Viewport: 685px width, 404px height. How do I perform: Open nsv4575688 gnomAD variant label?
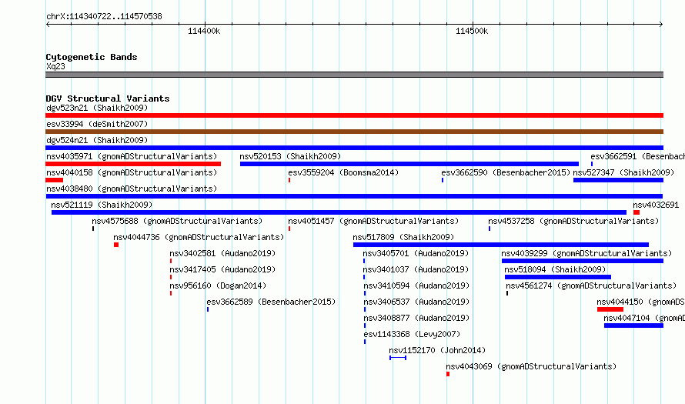click(x=177, y=221)
